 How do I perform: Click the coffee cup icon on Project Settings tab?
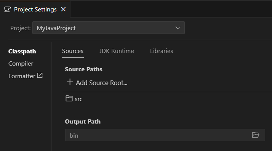coord(8,10)
